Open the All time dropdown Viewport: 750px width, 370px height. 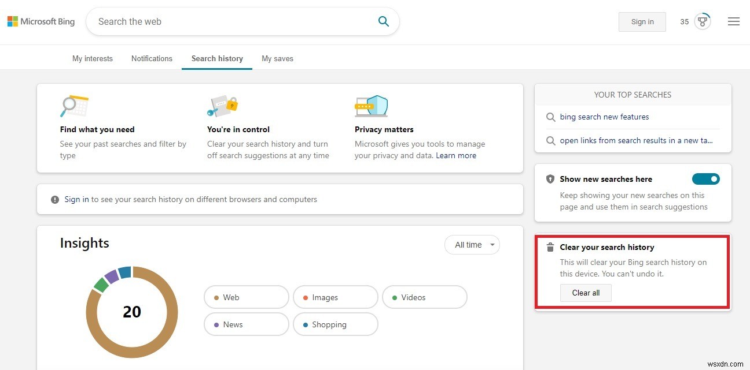pos(472,245)
